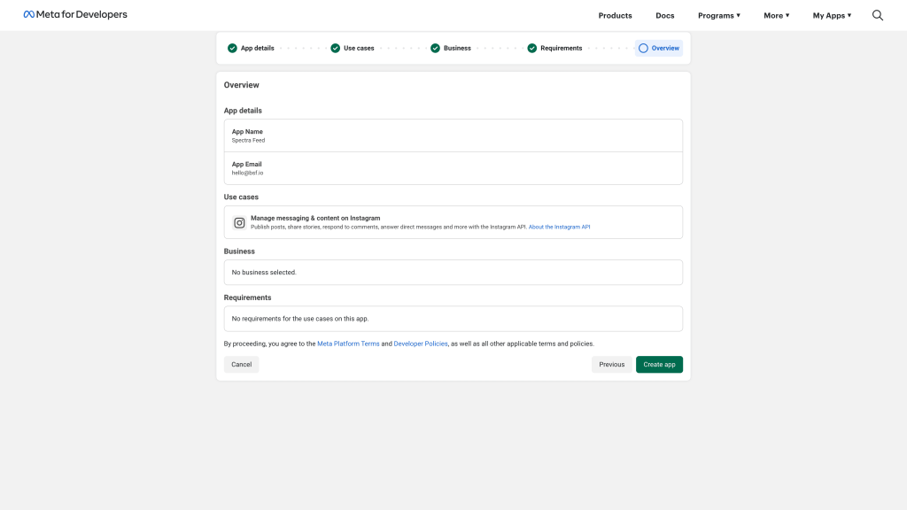Click the 'Use cases' section heading
Viewport: 907px width, 510px height.
tap(241, 197)
